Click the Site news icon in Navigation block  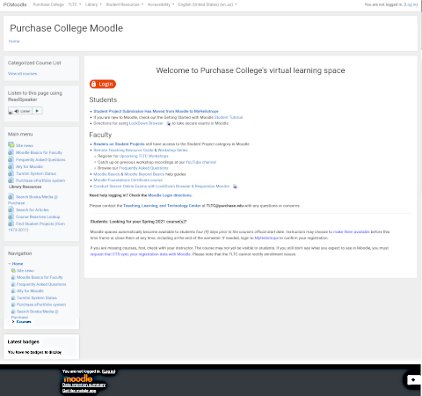(x=13, y=270)
